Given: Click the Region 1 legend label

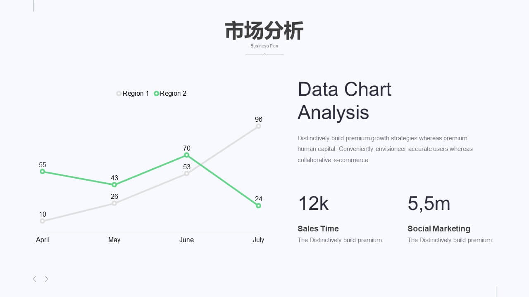Looking at the screenshot, I should pyautogui.click(x=136, y=94).
